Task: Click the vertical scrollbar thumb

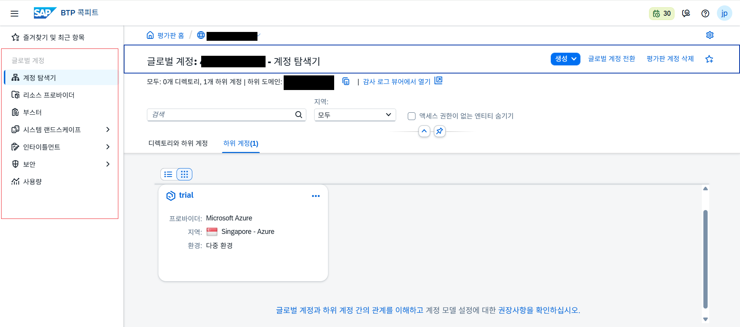Action: [705, 259]
